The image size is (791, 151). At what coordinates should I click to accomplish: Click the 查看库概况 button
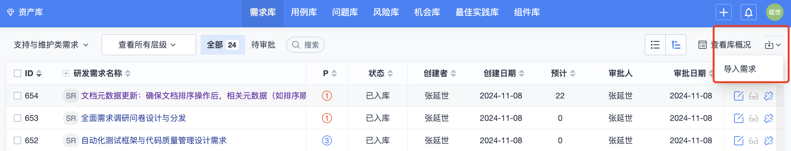coord(724,45)
